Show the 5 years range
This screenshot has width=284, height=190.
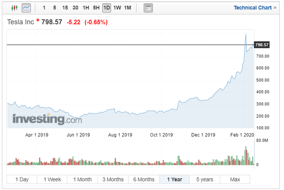pos(205,179)
